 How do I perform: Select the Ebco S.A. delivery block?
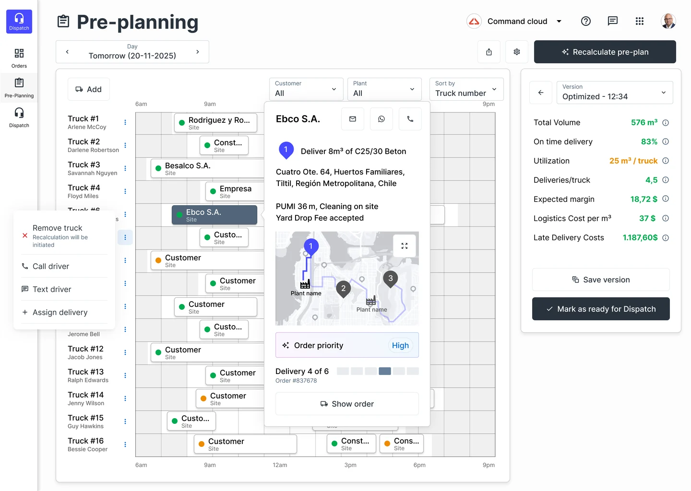pyautogui.click(x=214, y=215)
